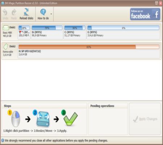Close the Partition Resizer window
The width and height of the screenshot is (163, 145).
160,3
